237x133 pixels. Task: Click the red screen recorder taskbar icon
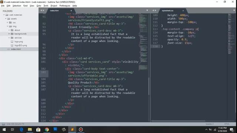(81, 130)
